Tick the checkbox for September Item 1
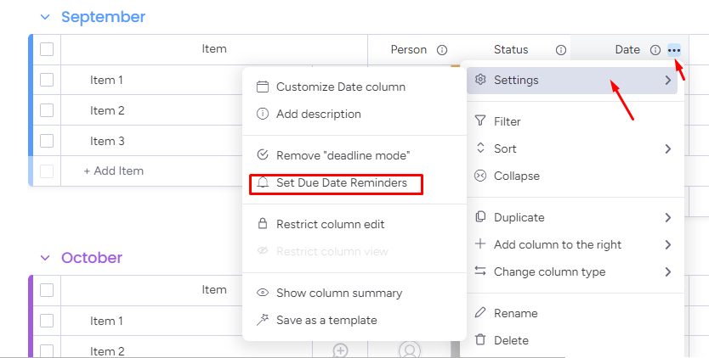 [x=47, y=80]
